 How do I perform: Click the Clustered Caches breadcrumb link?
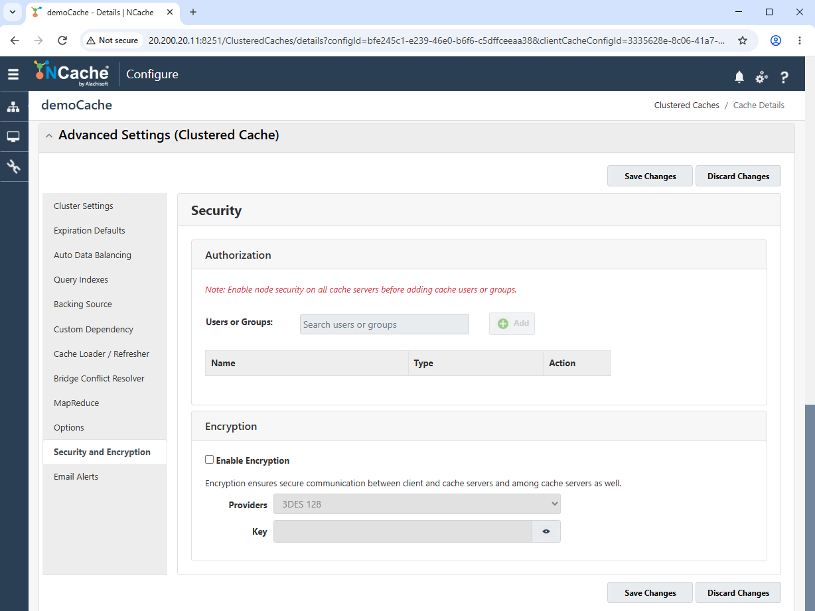(687, 105)
